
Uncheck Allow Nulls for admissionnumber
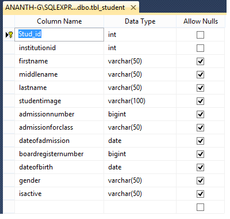(x=200, y=115)
